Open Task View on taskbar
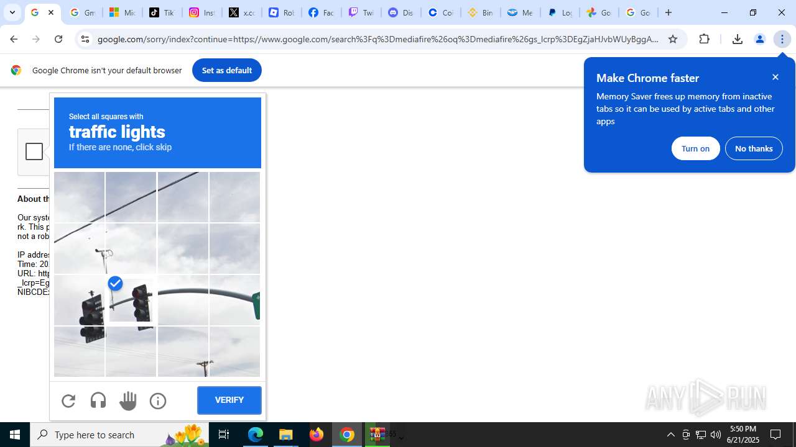Viewport: 796px width, 447px height. pos(224,435)
